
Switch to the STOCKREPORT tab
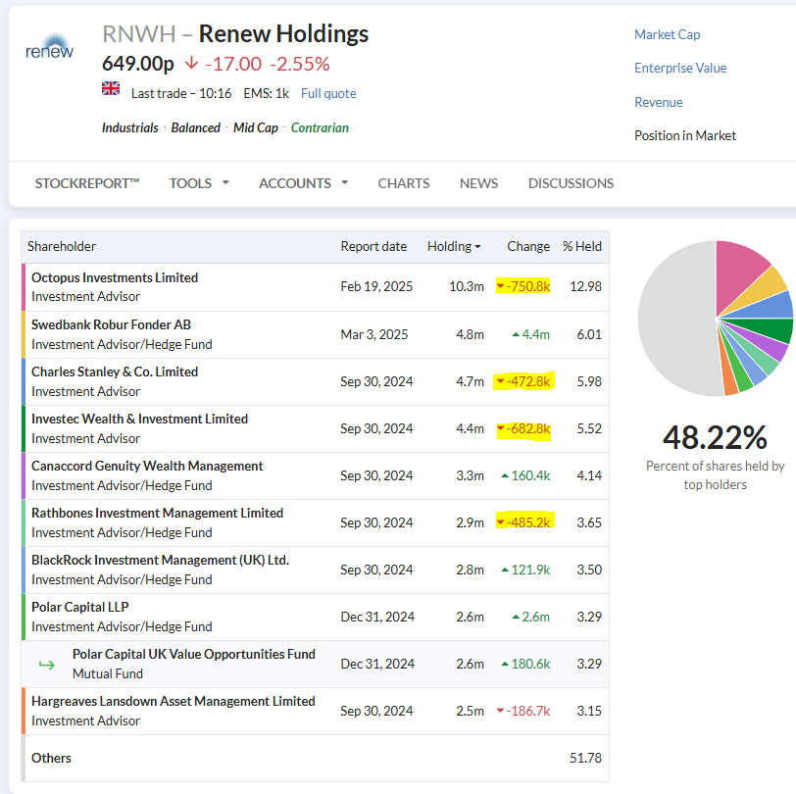pyautogui.click(x=87, y=183)
